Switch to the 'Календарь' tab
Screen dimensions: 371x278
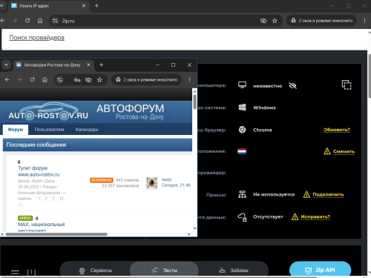(x=87, y=130)
